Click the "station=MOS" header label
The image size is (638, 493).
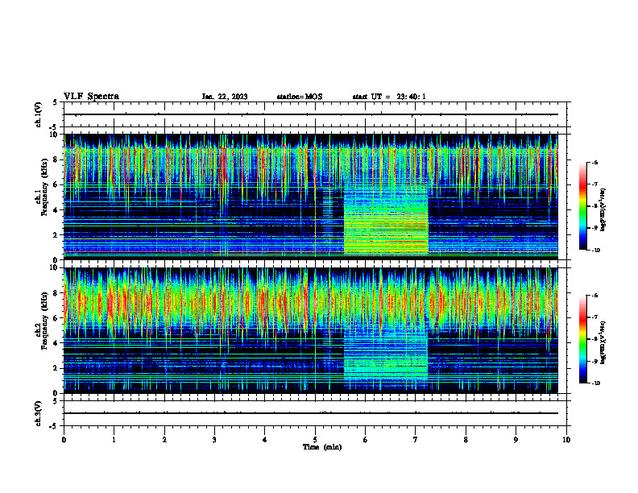pyautogui.click(x=300, y=97)
